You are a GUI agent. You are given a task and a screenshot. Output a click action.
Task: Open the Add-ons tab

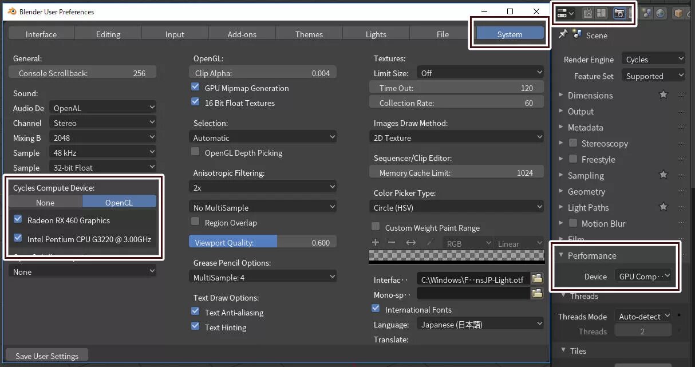[242, 34]
